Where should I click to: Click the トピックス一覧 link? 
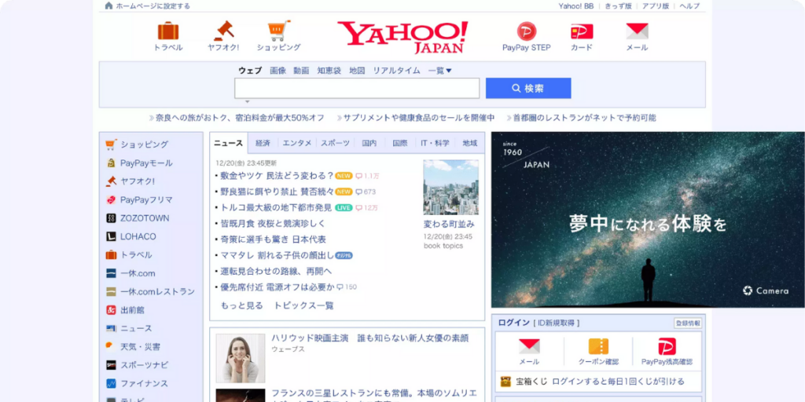click(304, 305)
